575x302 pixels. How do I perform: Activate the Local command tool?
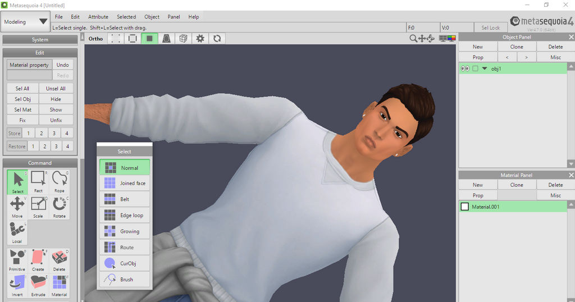[x=17, y=233]
